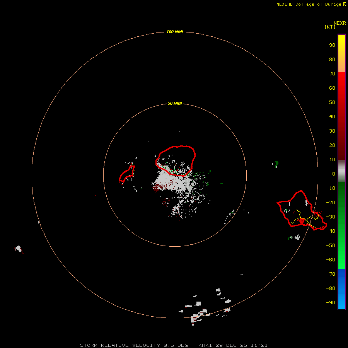Click the NEXLAB-College of DuPage title text
This screenshot has height=348, width=348.
pyautogui.click(x=309, y=4)
